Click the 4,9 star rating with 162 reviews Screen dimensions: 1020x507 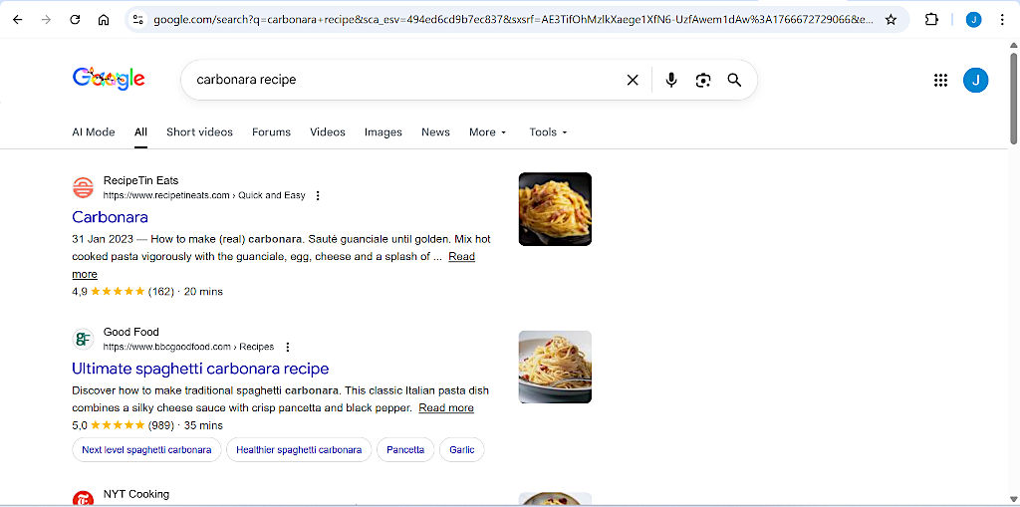click(x=123, y=292)
